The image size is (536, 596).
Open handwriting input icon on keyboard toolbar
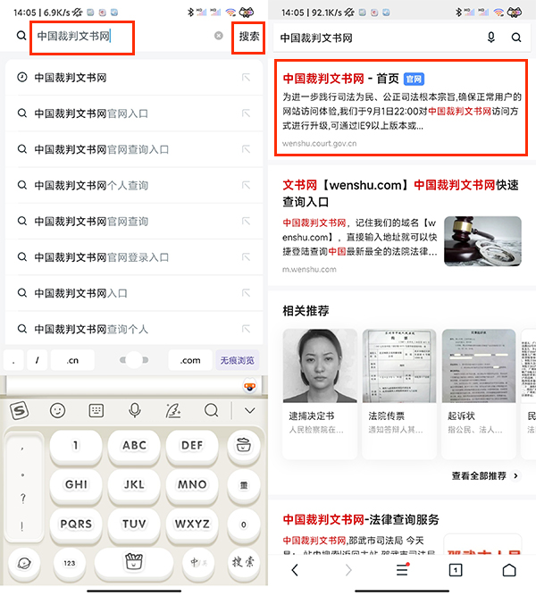pos(173,410)
